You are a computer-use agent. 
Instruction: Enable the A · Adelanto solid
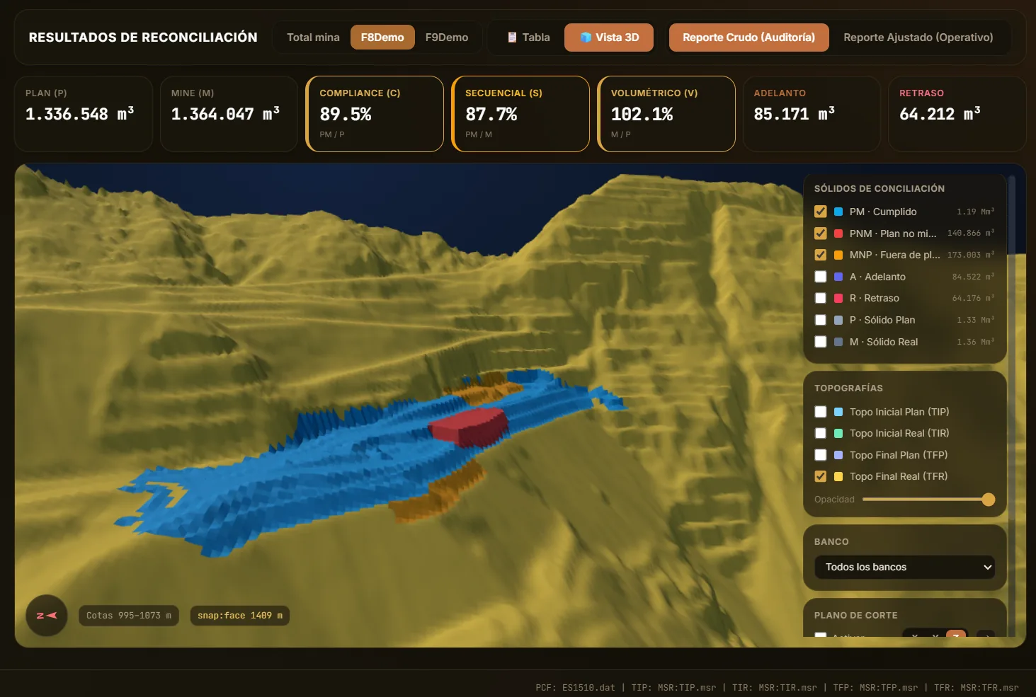[821, 277]
